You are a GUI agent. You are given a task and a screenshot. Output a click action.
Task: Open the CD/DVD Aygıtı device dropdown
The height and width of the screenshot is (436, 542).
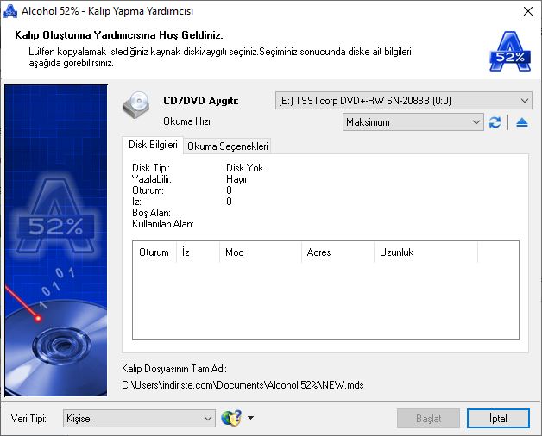tap(403, 101)
